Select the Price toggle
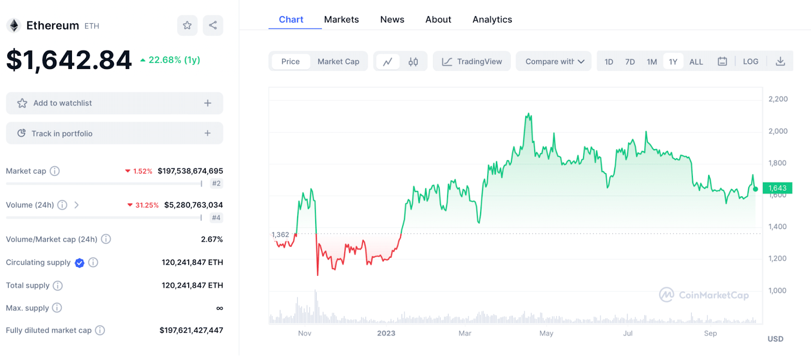 [290, 61]
